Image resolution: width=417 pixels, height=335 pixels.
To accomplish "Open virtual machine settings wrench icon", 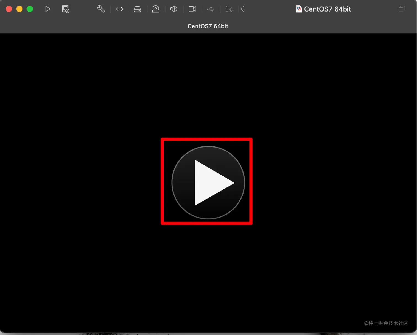I will click(101, 9).
